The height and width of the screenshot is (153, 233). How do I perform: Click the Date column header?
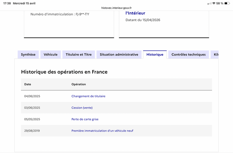click(x=28, y=84)
